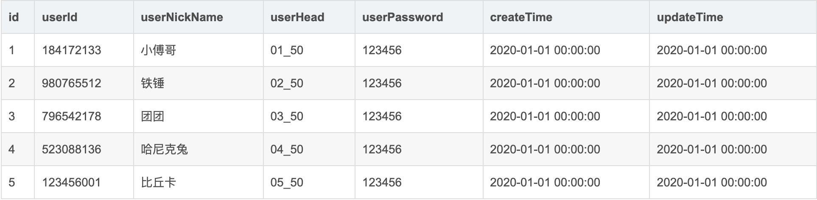The width and height of the screenshot is (817, 200).
Task: Select the userPassword column header
Action: (x=403, y=17)
